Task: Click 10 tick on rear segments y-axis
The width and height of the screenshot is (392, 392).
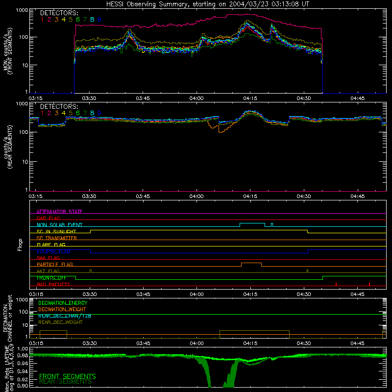Action: (x=25, y=162)
